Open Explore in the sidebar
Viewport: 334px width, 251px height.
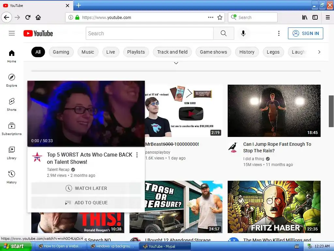pyautogui.click(x=12, y=80)
